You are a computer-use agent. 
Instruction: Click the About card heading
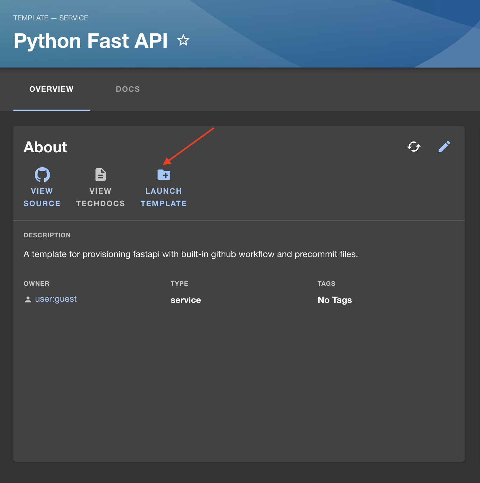(x=45, y=147)
